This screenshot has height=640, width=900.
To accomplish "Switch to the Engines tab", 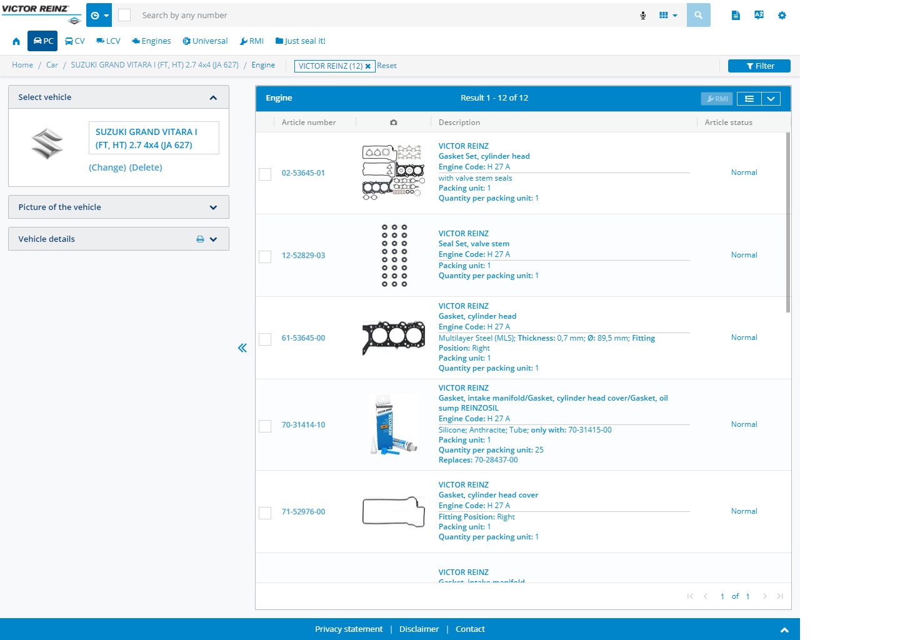I will 151,41.
